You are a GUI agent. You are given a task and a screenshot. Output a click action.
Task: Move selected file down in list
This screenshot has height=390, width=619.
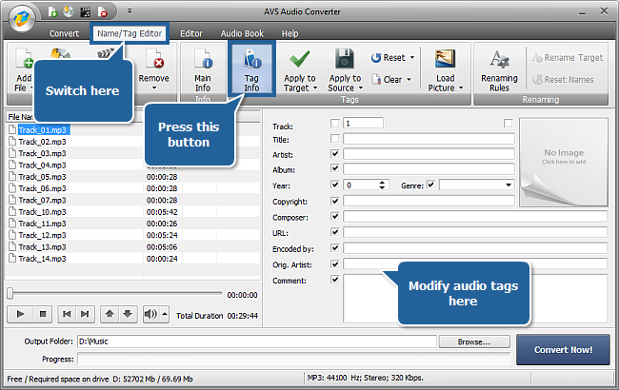click(128, 314)
